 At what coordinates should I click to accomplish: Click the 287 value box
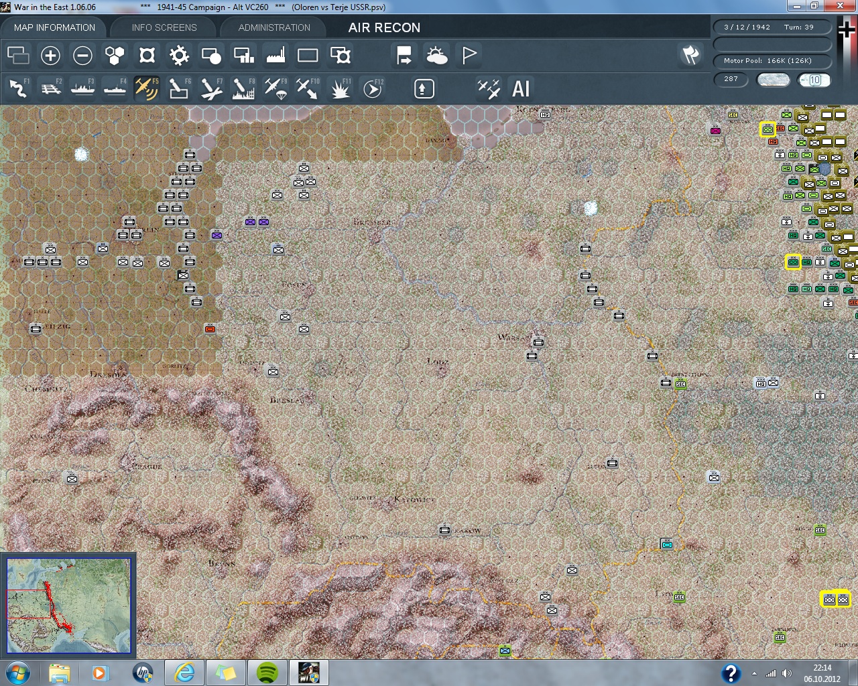point(731,79)
